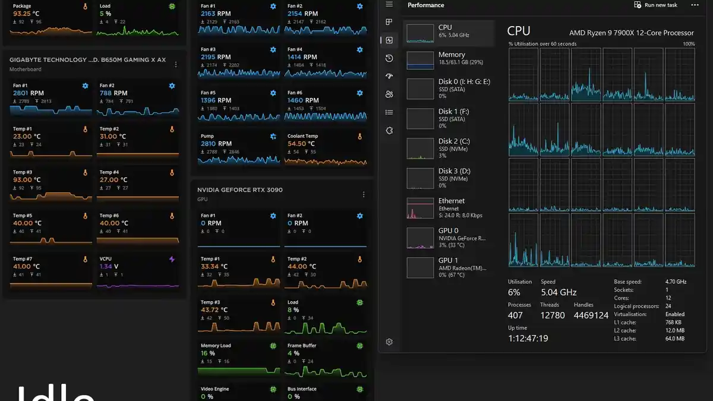Open motherboard card three-dot menu
Image resolution: width=713 pixels, height=401 pixels.
click(x=175, y=64)
